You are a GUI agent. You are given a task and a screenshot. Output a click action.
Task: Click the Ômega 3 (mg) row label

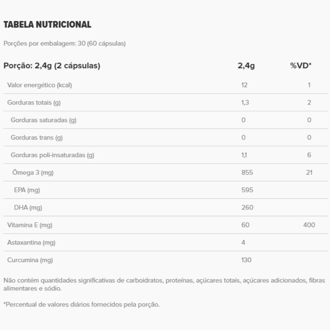(33, 172)
